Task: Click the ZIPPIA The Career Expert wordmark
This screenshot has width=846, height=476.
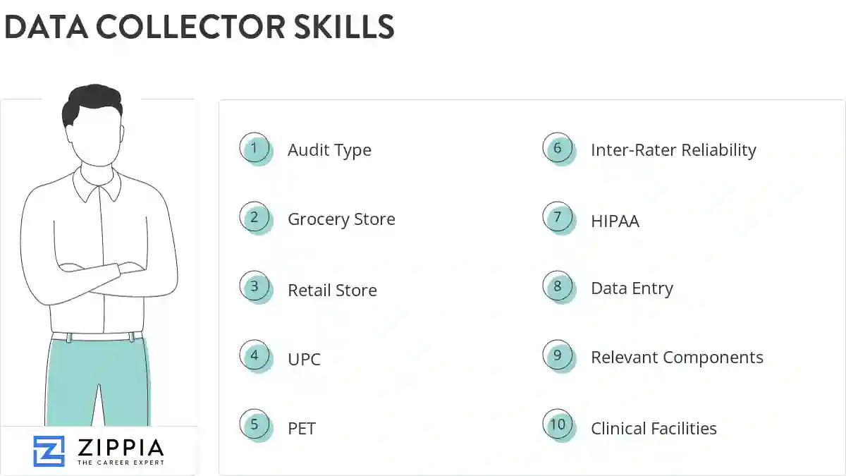Action: [x=120, y=451]
